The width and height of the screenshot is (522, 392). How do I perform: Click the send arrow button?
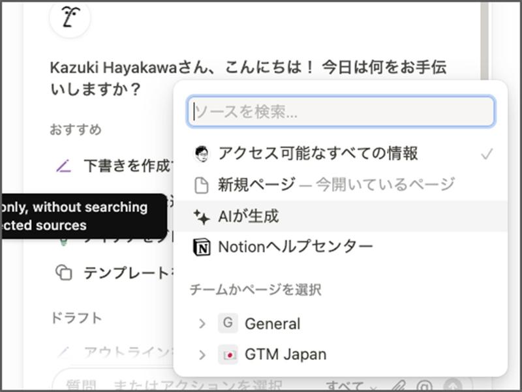coord(453,386)
